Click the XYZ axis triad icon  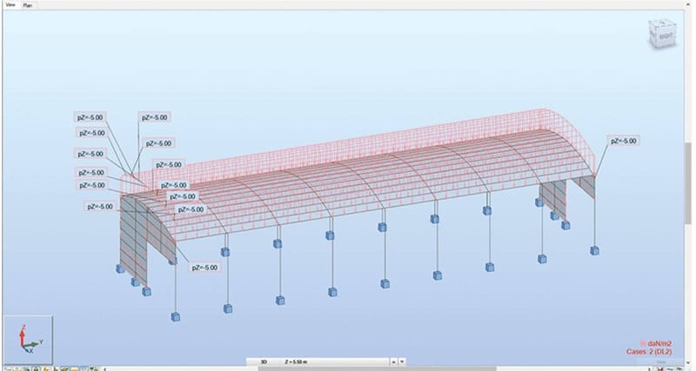point(28,339)
